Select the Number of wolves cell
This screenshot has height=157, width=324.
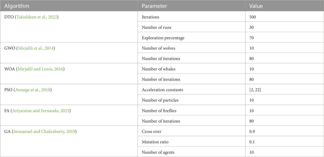coord(192,48)
